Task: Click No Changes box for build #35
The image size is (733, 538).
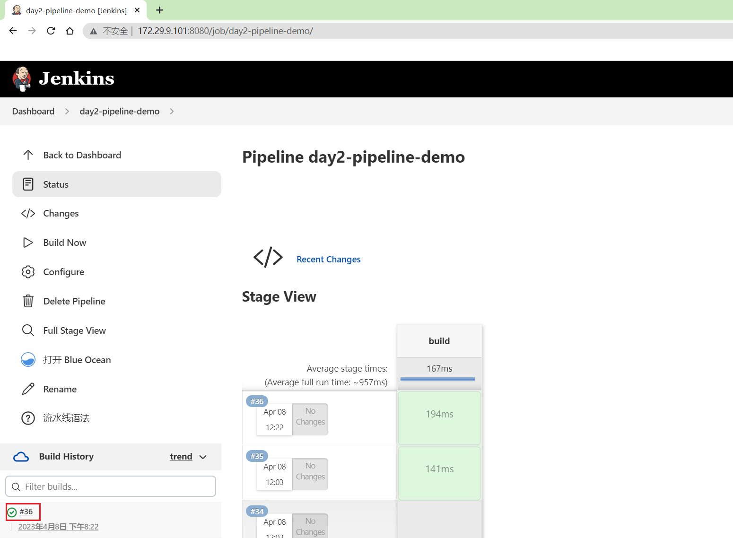Action: 310,474
